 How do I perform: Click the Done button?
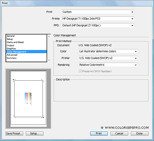(140, 134)
